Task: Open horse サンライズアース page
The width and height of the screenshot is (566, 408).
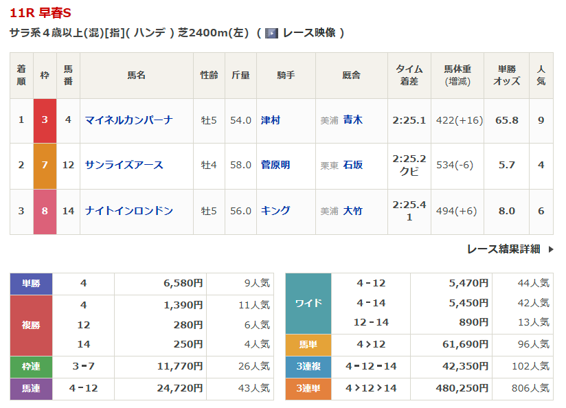Action: (x=124, y=165)
